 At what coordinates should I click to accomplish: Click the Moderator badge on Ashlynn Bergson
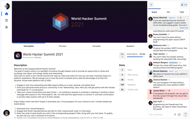click(173, 62)
